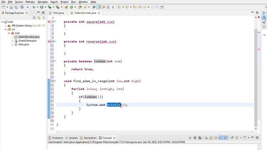The image size is (267, 150).
Task: Open the Window menu
Action: coord(83,2)
